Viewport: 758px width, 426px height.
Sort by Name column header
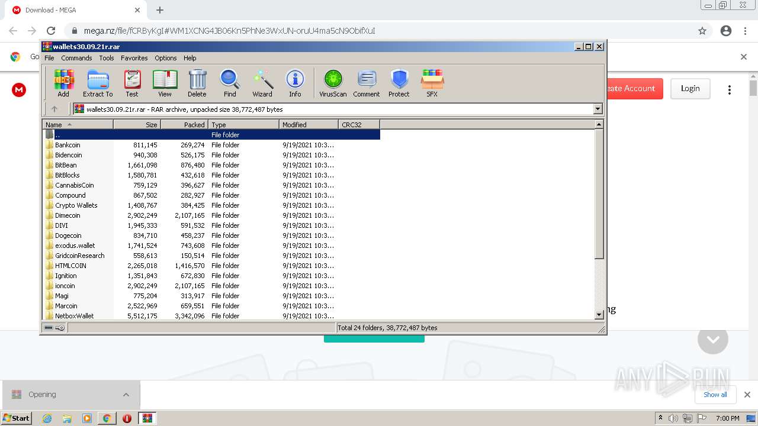(x=78, y=124)
